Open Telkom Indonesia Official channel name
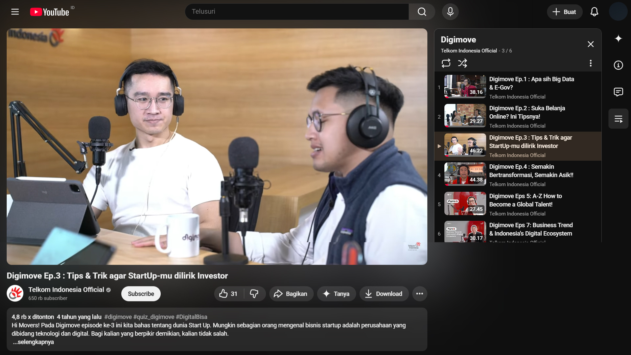Image resolution: width=631 pixels, height=355 pixels. click(66, 290)
